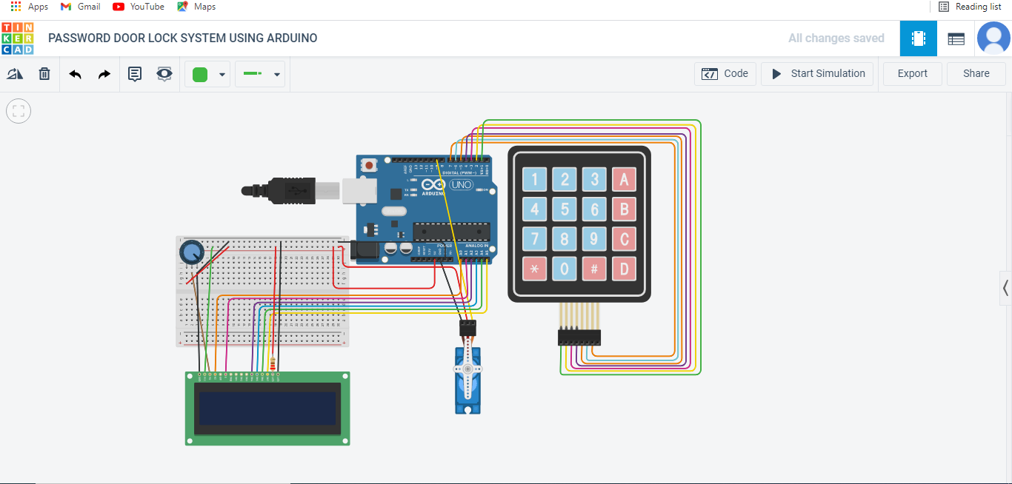Select keypad key D
1012x484 pixels.
pos(624,269)
